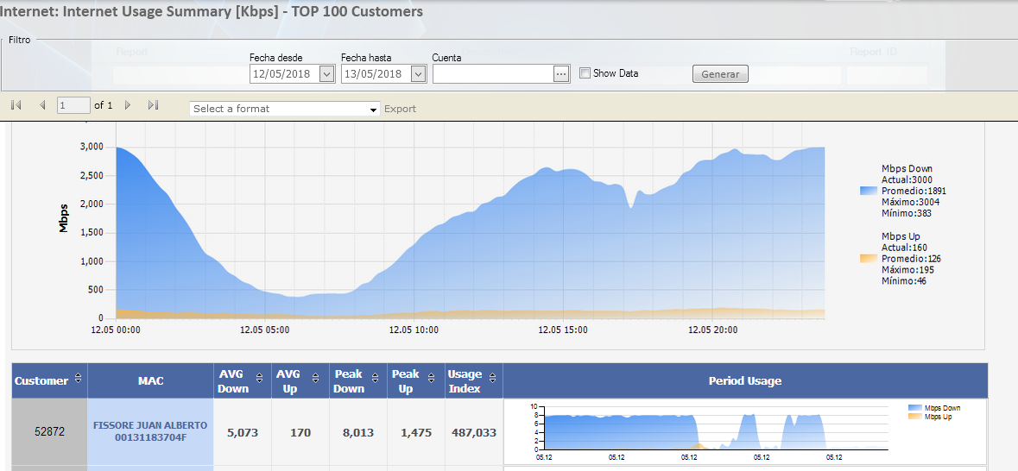Open the Cuenta browse ellipsis button
The image size is (1018, 471).
[561, 74]
